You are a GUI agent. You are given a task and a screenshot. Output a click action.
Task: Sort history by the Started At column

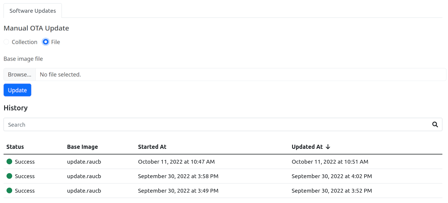[152, 146]
